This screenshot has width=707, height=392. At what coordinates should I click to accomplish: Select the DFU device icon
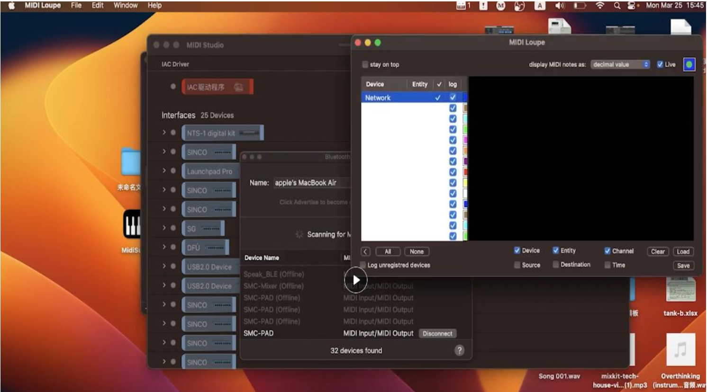tap(205, 248)
